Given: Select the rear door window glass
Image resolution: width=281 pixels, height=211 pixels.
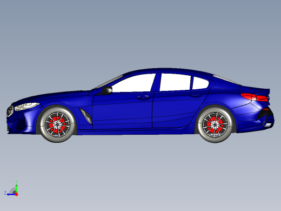Looking at the screenshot, I should 175,82.
